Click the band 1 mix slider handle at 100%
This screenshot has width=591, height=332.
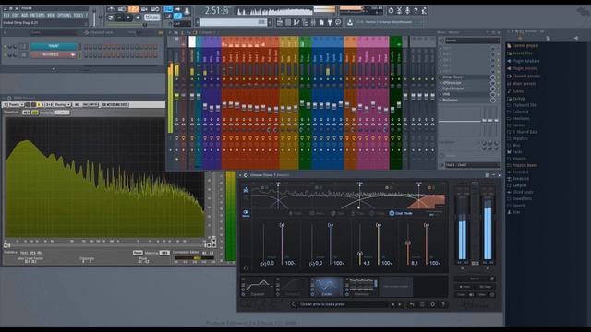282,225
